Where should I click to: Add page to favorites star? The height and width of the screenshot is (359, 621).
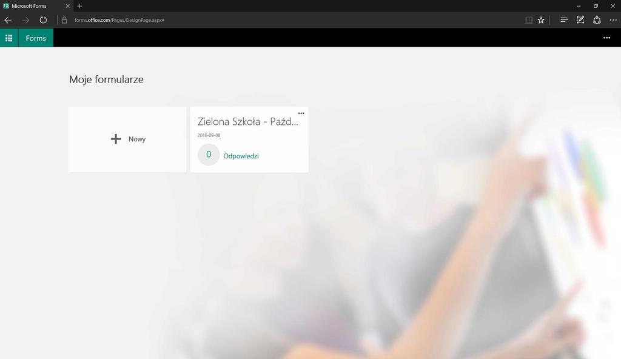(x=541, y=20)
